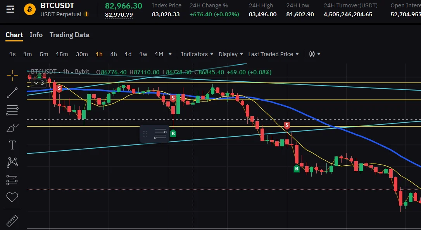Open the hamburger menu icon
This screenshot has height=230, width=421.
(10, 10)
